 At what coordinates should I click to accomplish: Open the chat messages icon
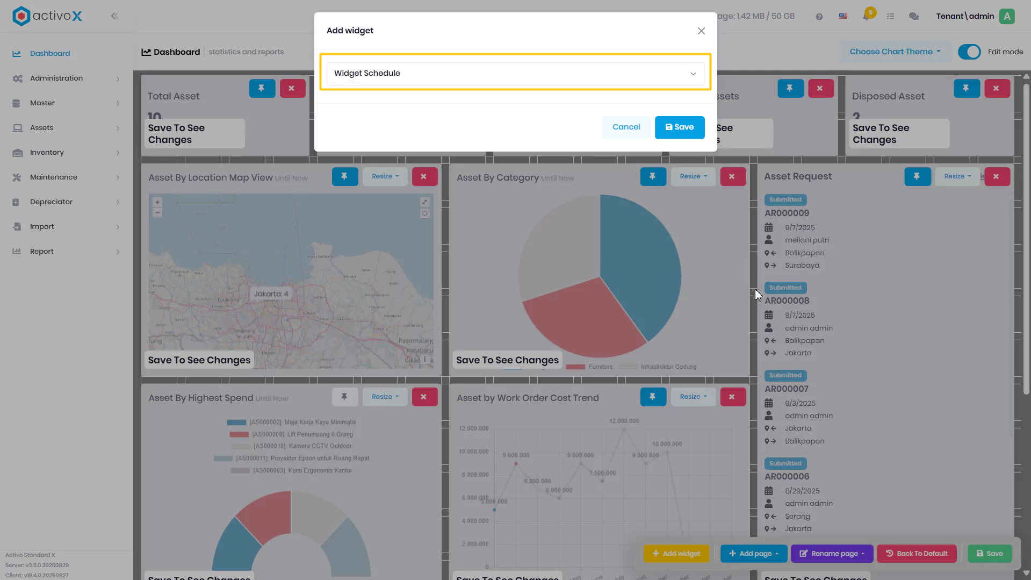(x=913, y=17)
